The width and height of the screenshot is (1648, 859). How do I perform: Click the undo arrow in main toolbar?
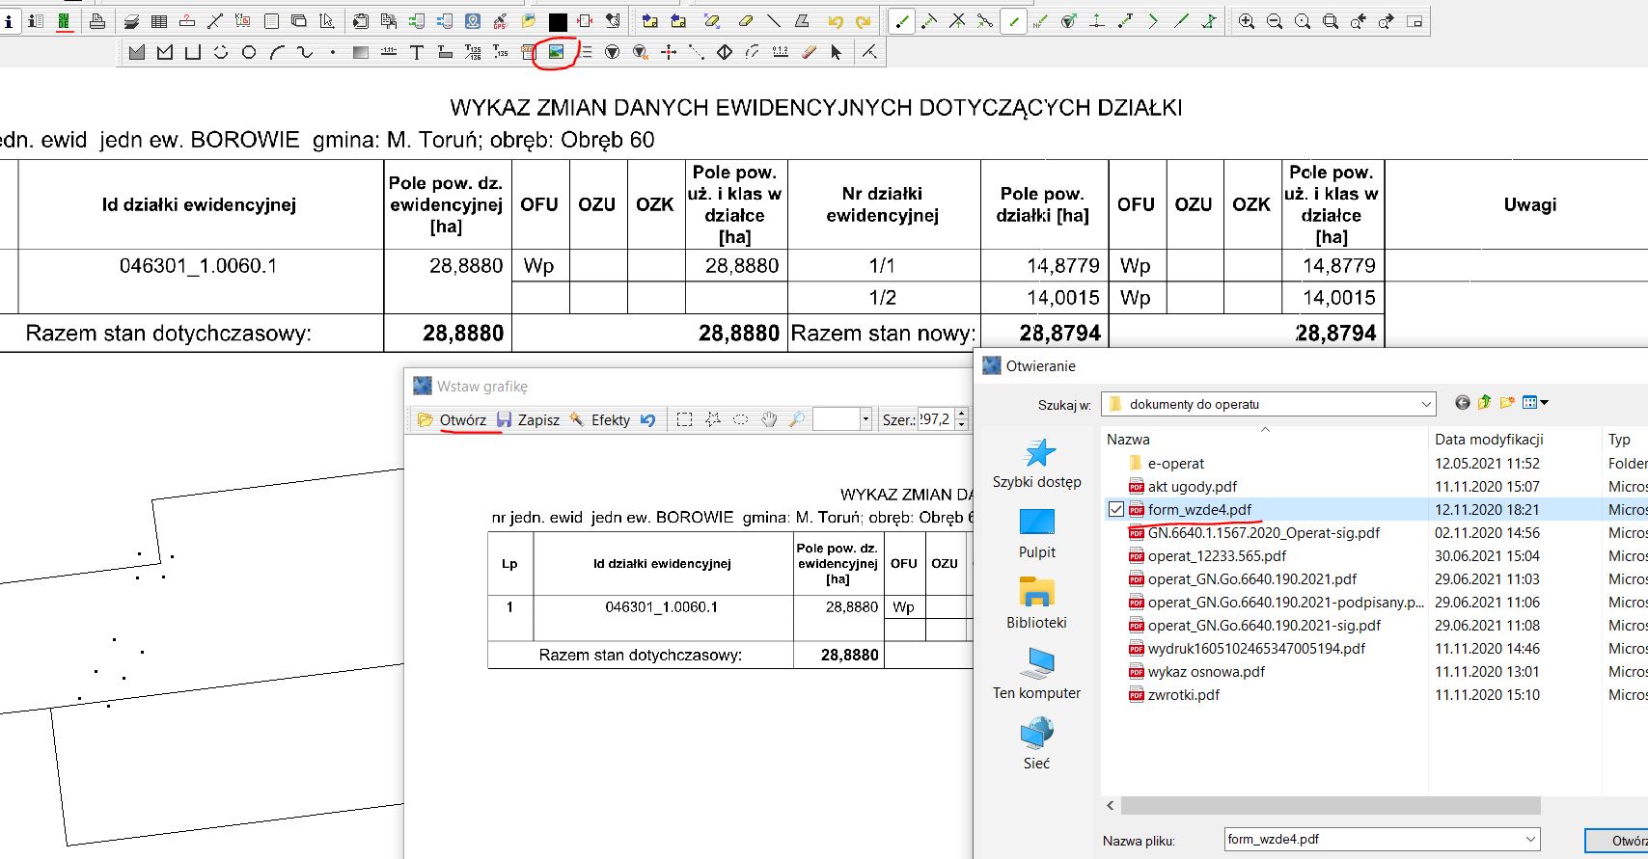(836, 21)
